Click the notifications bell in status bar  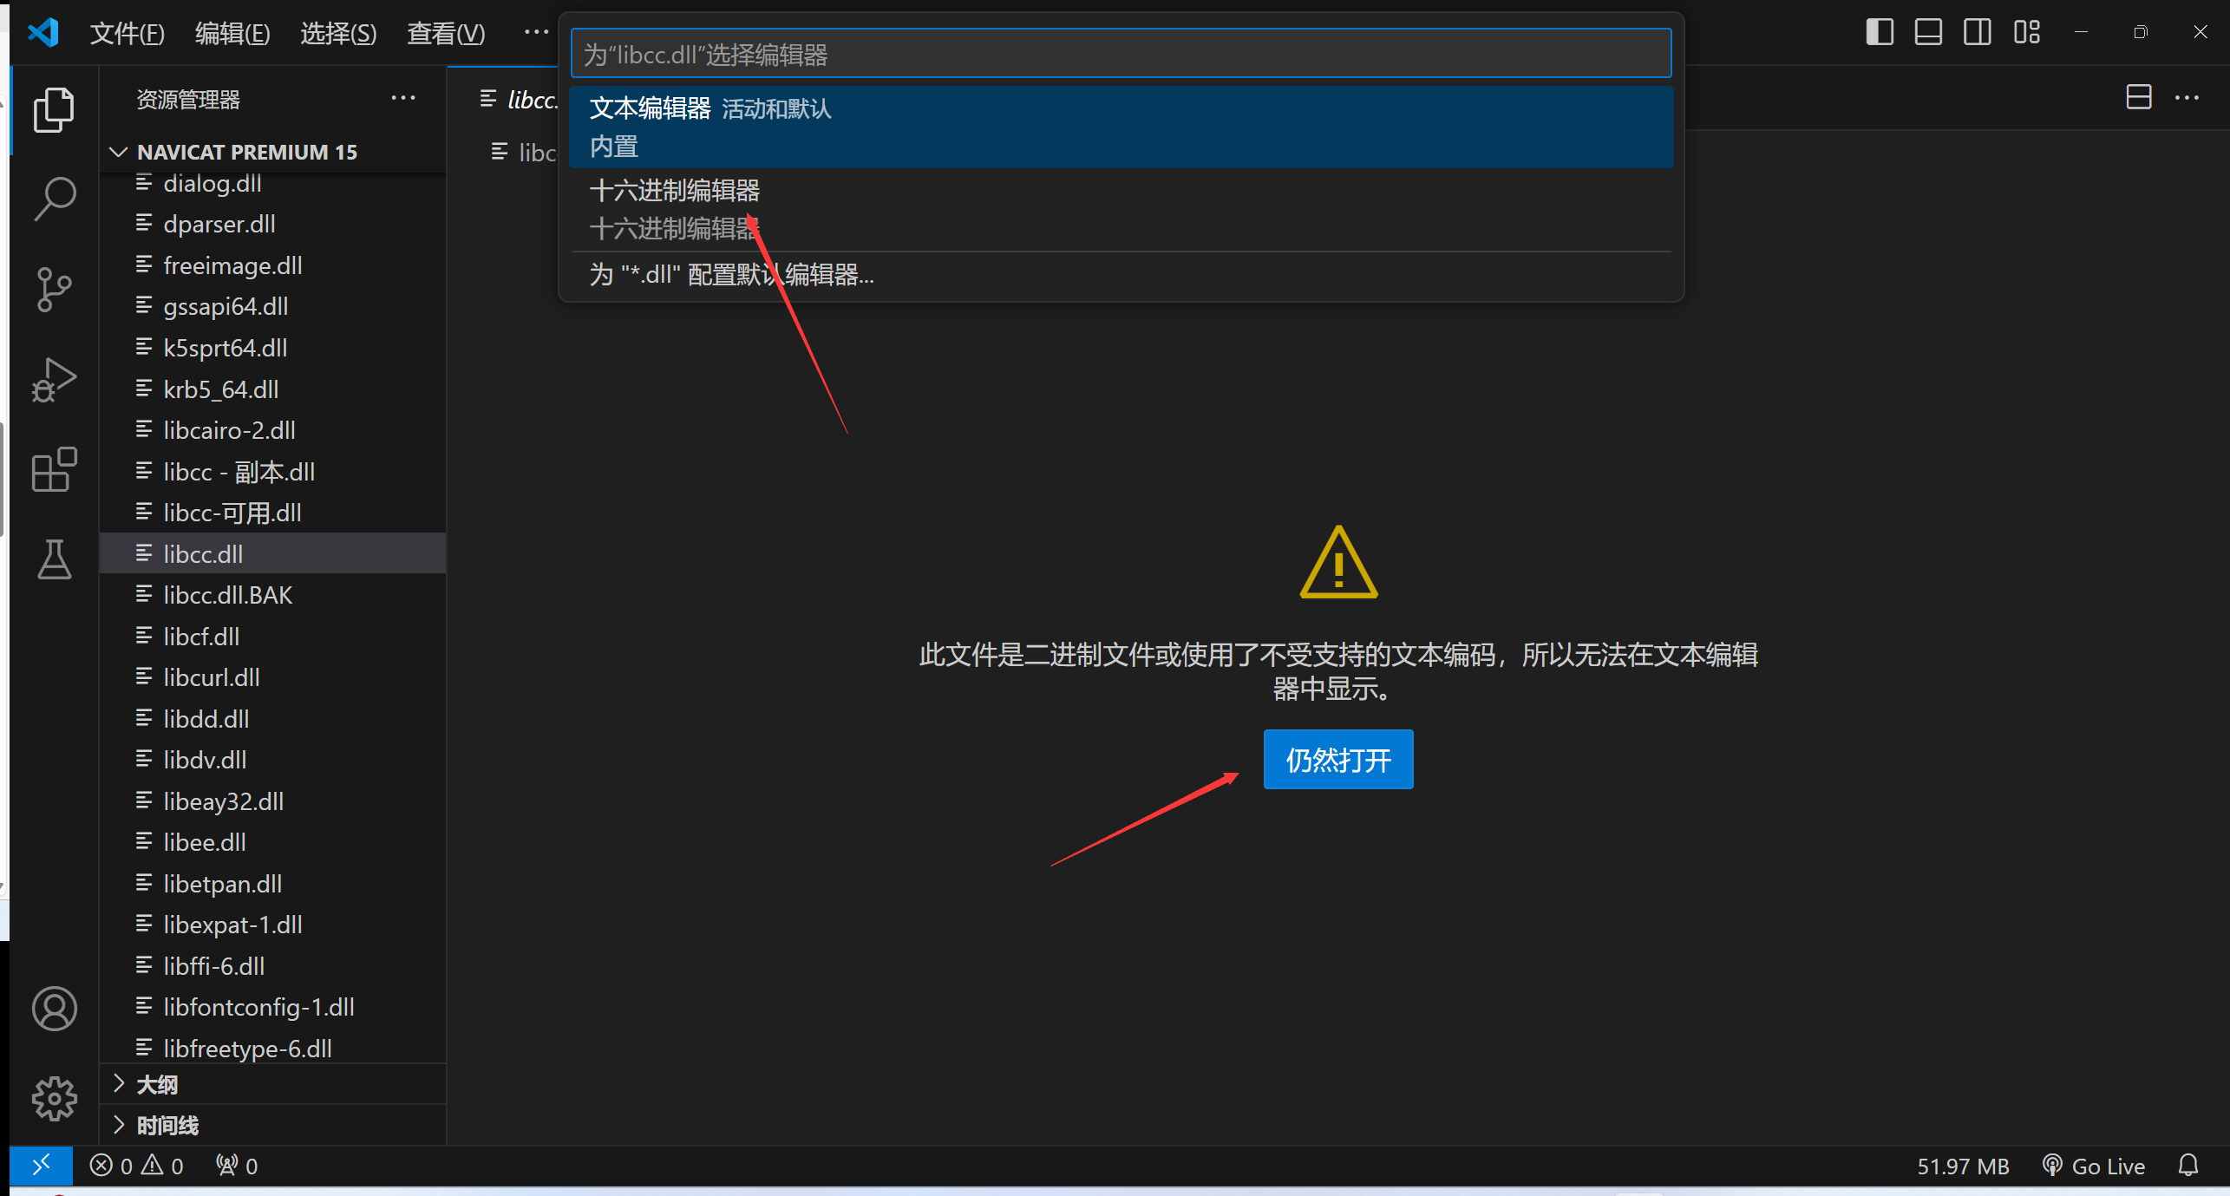2188,1166
